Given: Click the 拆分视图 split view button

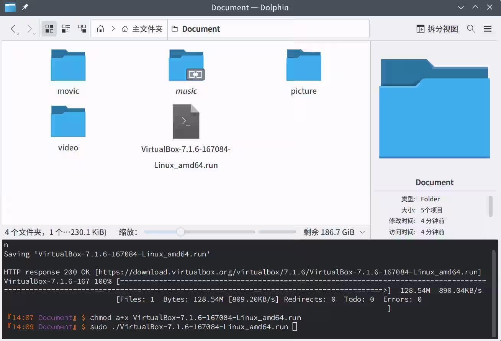Looking at the screenshot, I should (437, 29).
